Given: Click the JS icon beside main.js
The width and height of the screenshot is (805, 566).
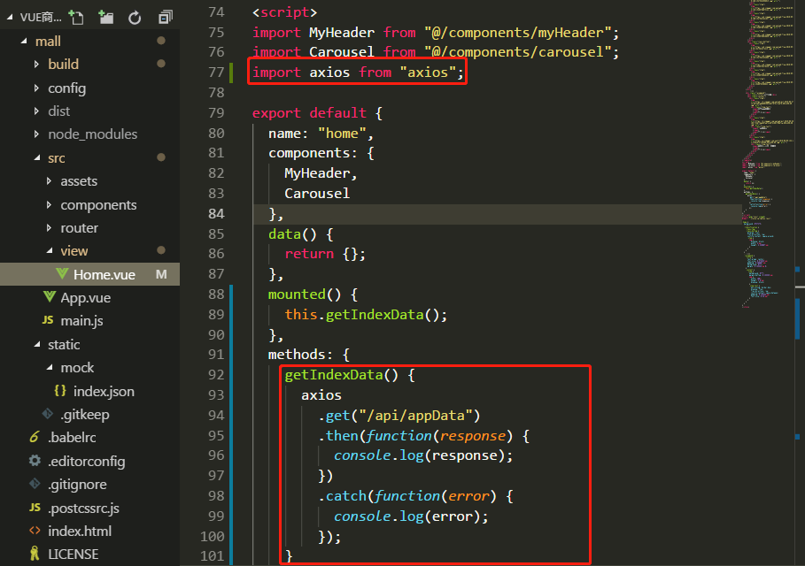Looking at the screenshot, I should point(48,320).
